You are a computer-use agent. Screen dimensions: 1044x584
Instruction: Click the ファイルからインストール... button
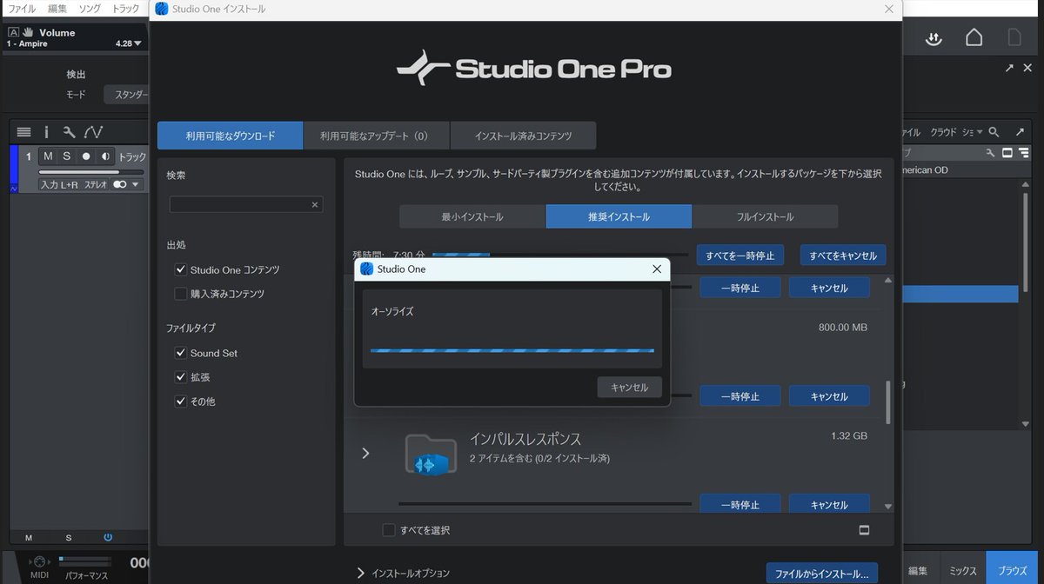pyautogui.click(x=822, y=574)
